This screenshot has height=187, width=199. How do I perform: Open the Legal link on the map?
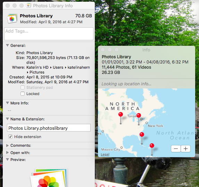pyautogui.click(x=105, y=154)
